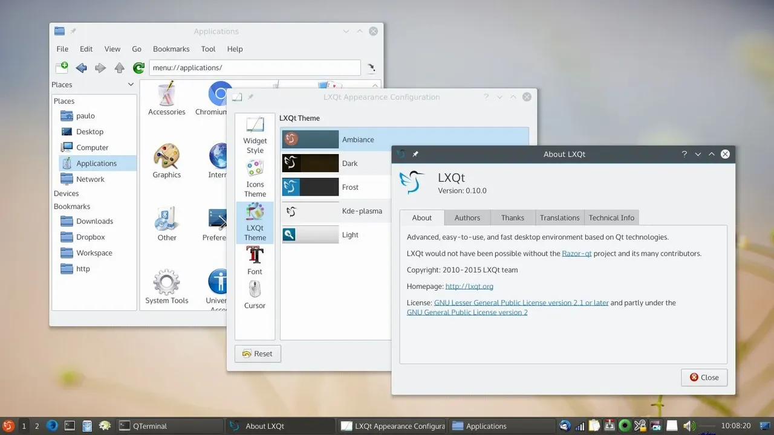Switch to the Authors tab
Viewport: 774px width, 435px height.
[x=467, y=217]
